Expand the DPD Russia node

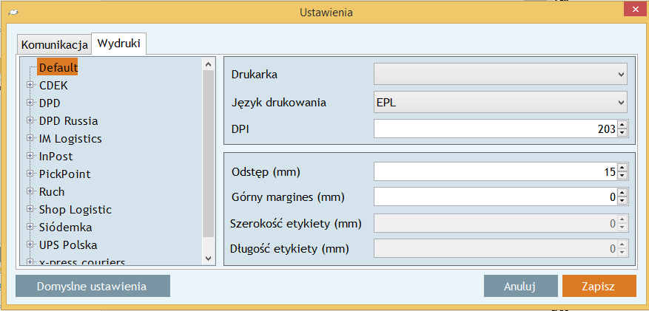(30, 120)
